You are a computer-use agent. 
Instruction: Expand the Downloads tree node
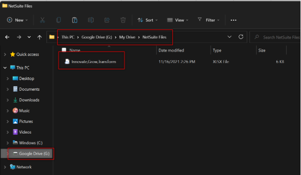pos(8,100)
